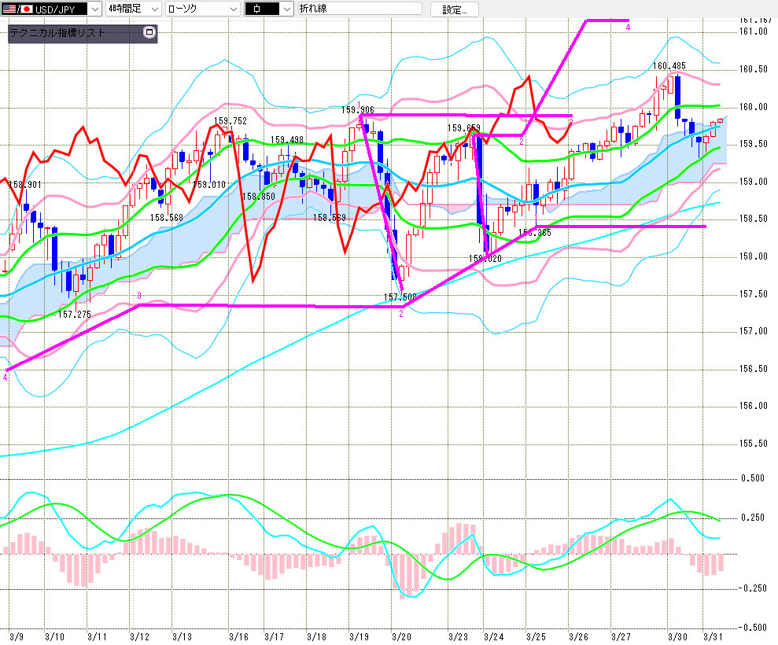Click the 159.906 peak price label

(357, 110)
